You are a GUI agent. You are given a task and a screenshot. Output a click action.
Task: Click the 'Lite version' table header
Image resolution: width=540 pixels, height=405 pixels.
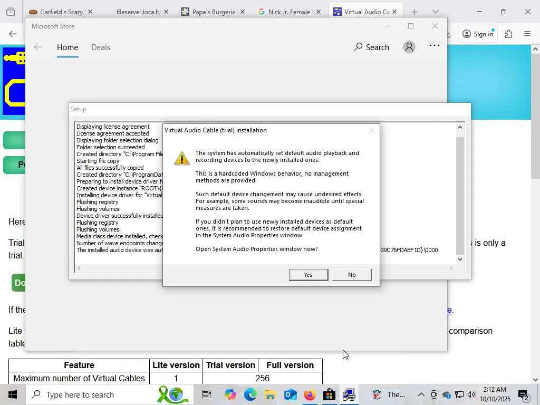coord(176,365)
